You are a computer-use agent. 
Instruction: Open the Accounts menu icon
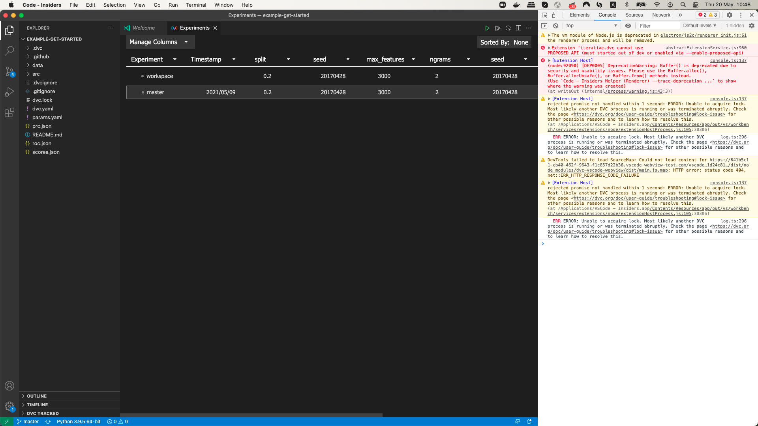pyautogui.click(x=9, y=386)
